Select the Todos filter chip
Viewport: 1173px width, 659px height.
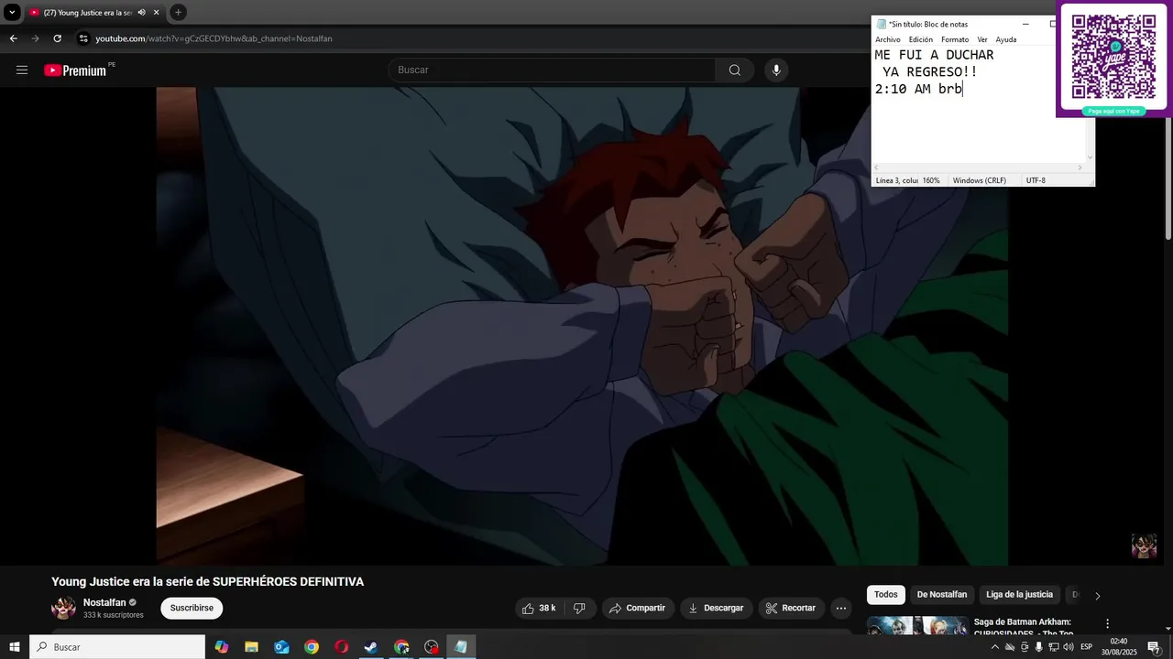(886, 595)
